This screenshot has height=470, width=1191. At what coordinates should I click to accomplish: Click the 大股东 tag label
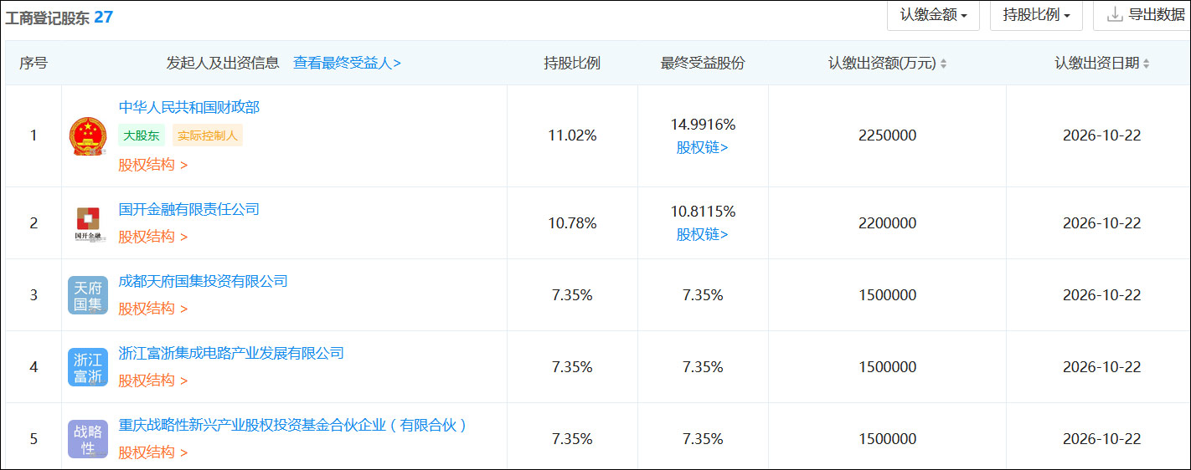pyautogui.click(x=142, y=135)
